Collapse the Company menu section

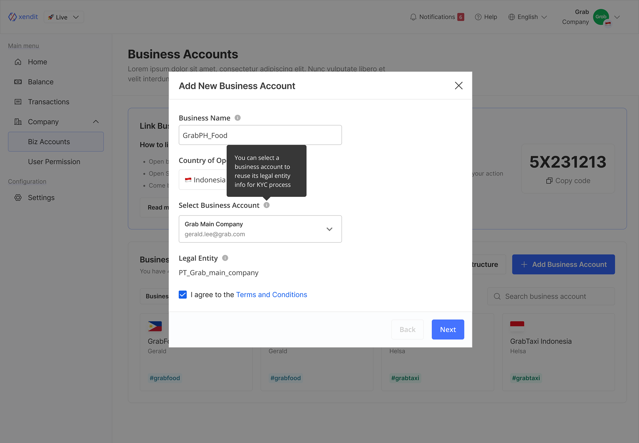(x=96, y=122)
